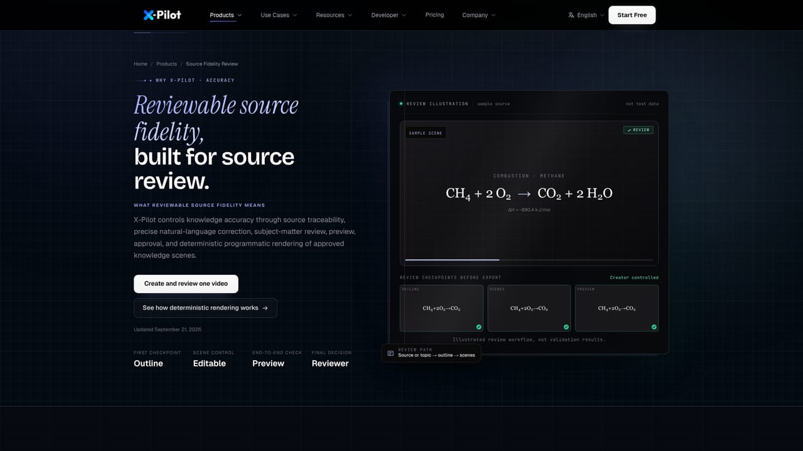Image resolution: width=803 pixels, height=451 pixels.
Task: Open the Resources dropdown
Action: pos(334,15)
